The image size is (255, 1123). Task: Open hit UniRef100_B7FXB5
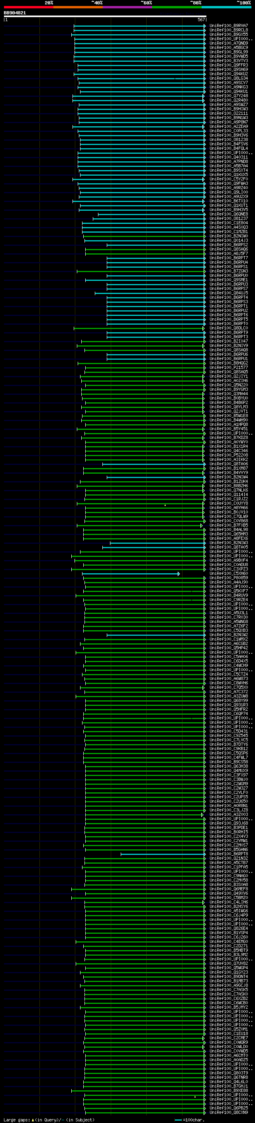pos(229,525)
